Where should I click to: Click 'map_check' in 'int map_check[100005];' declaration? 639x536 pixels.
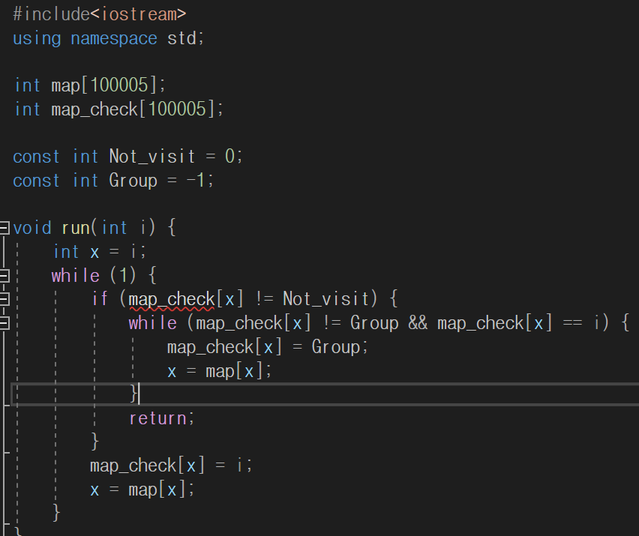pos(94,109)
